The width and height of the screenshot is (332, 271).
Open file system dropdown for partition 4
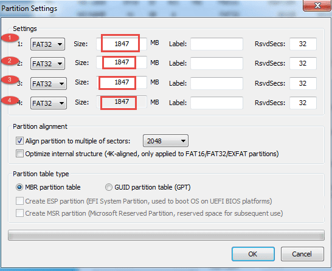49,103
